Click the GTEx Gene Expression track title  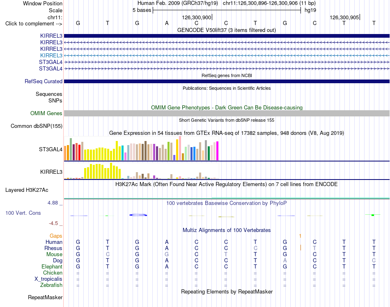(x=227, y=133)
